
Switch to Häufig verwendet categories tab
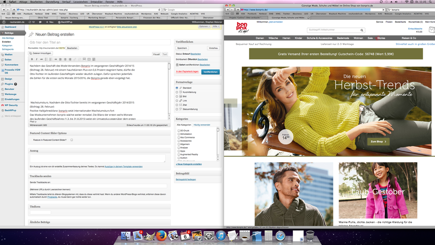(x=202, y=125)
